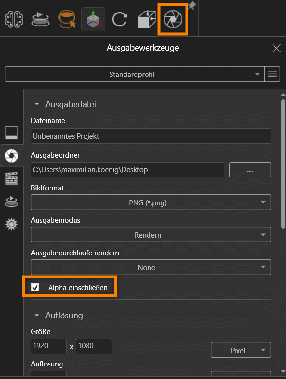
Task: Switch to the clapperboard animation tab
Action: tap(12, 178)
